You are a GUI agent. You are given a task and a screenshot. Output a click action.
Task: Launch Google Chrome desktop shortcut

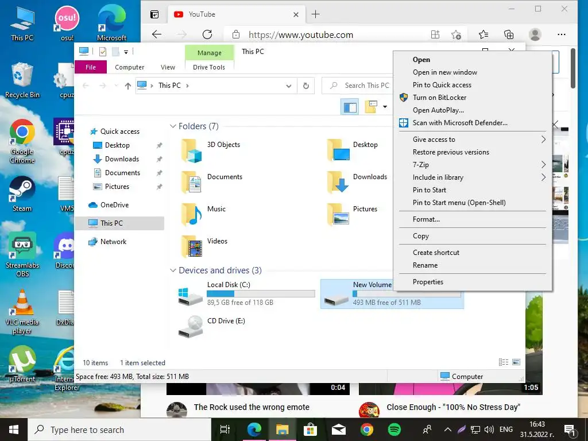[22, 141]
